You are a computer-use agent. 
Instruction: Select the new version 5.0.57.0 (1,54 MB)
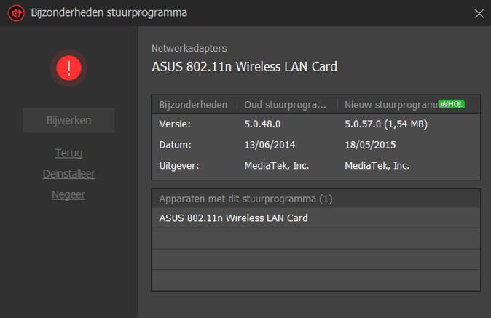pyautogui.click(x=386, y=124)
